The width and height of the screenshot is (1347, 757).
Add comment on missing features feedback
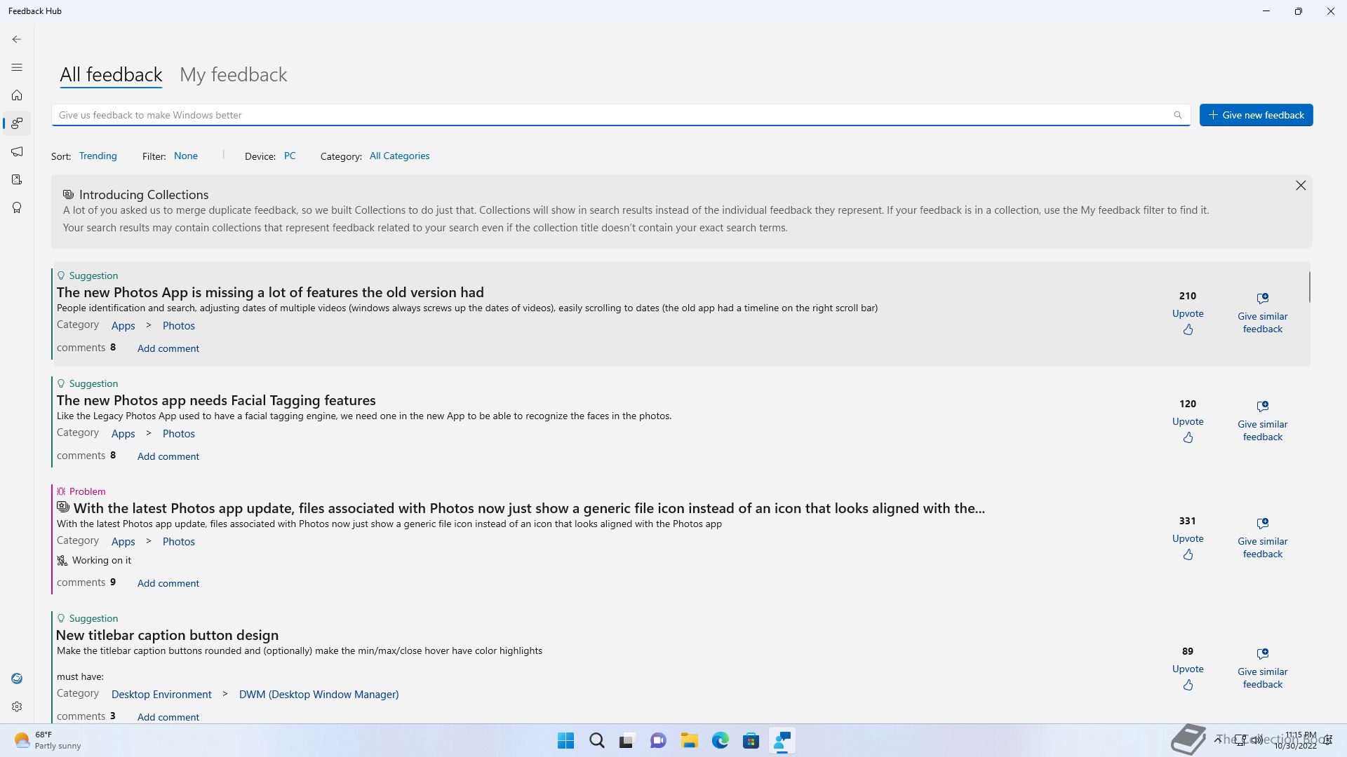pyautogui.click(x=168, y=348)
